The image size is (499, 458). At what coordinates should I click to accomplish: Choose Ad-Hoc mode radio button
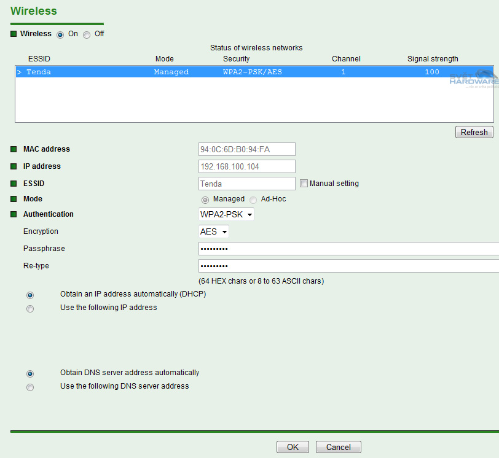pyautogui.click(x=253, y=200)
